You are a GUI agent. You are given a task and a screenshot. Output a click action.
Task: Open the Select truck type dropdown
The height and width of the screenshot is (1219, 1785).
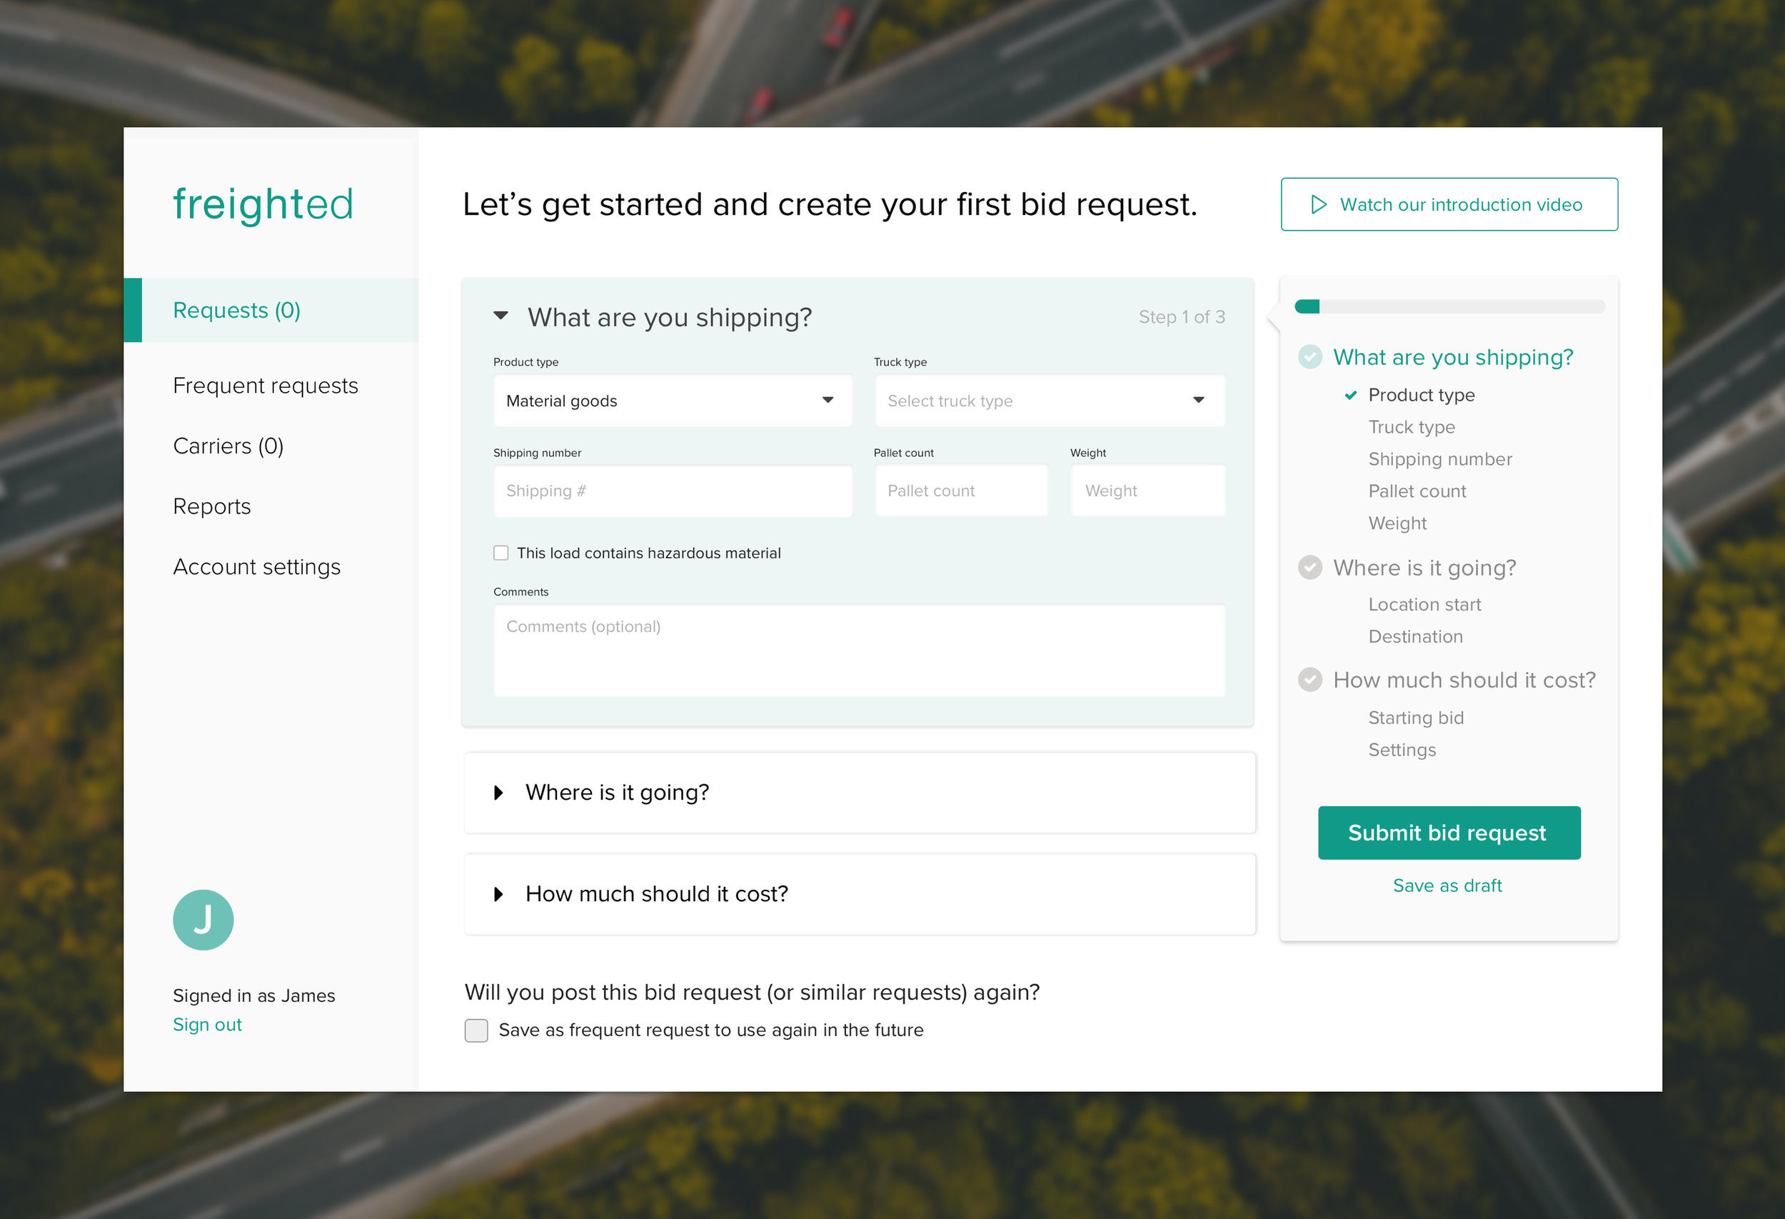coord(1050,401)
